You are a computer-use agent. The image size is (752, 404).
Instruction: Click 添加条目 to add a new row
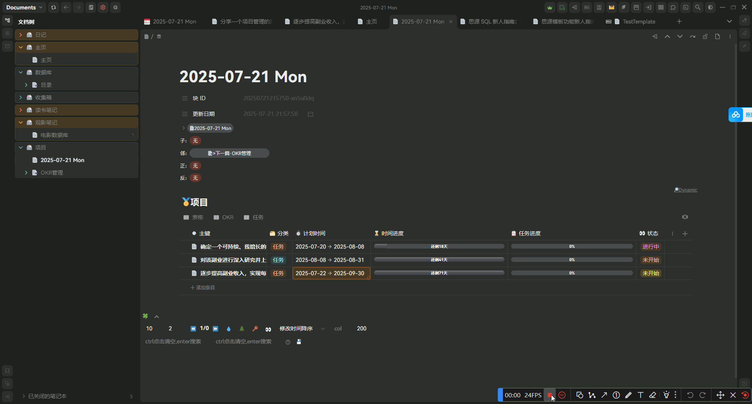(202, 287)
